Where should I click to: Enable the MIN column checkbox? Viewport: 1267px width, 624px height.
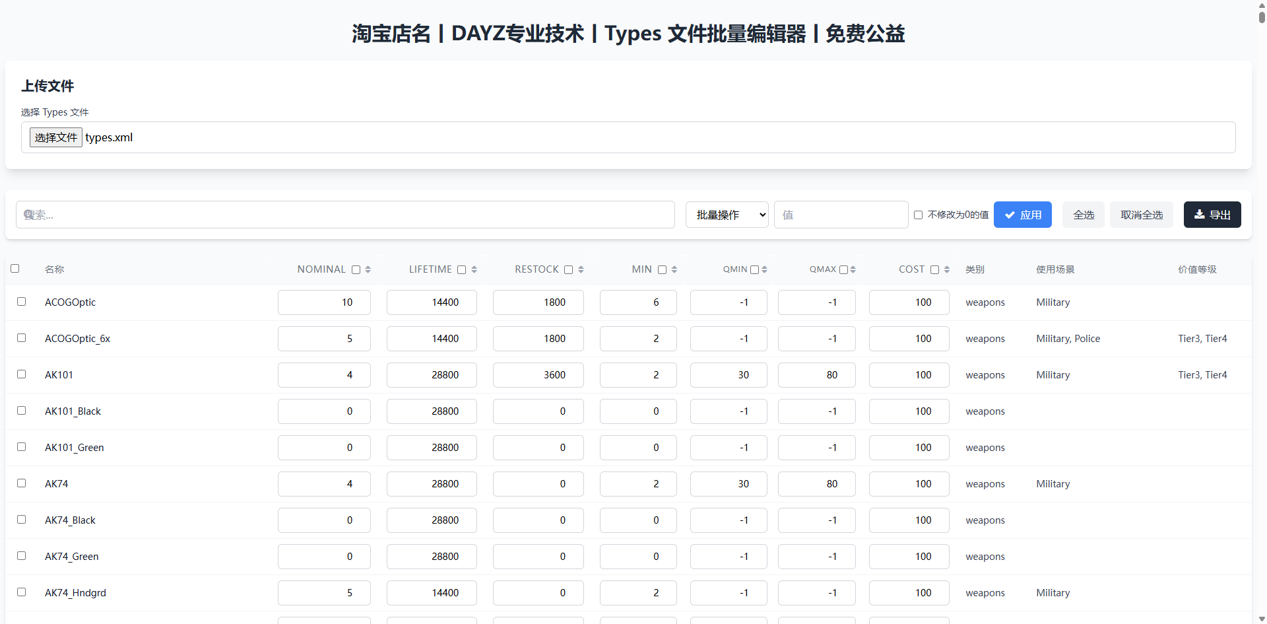[x=662, y=269]
